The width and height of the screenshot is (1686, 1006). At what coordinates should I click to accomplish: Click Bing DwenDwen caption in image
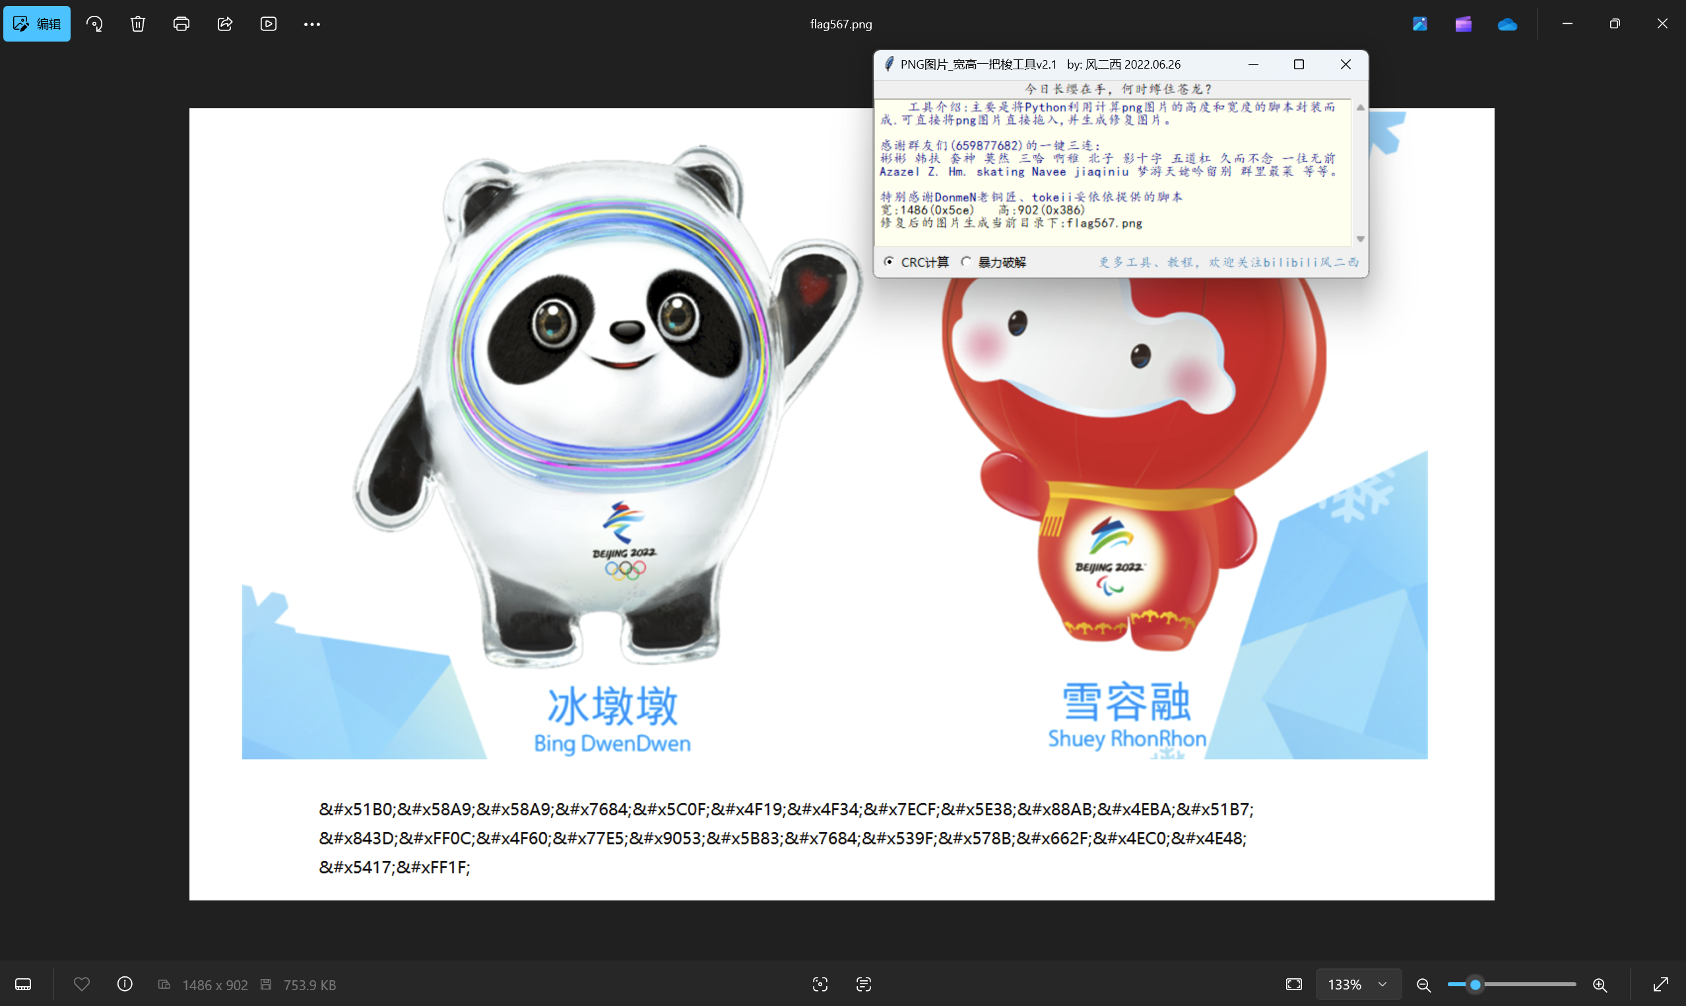[612, 743]
